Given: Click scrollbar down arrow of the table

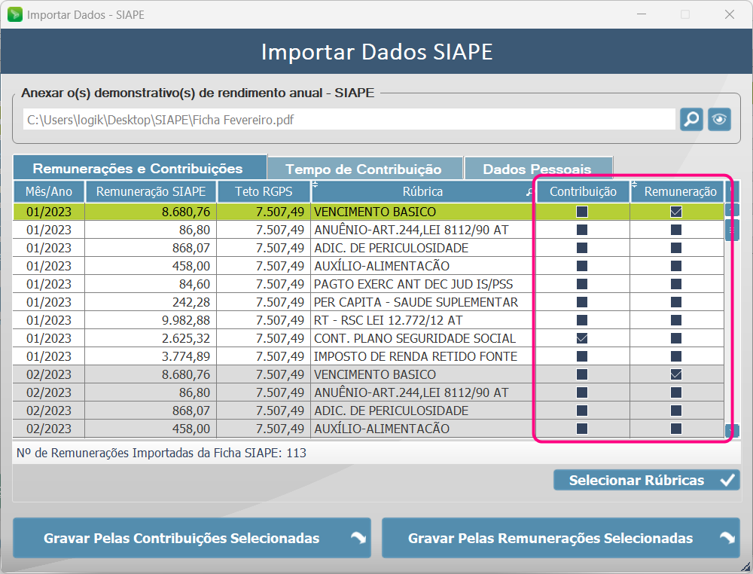Looking at the screenshot, I should (732, 430).
